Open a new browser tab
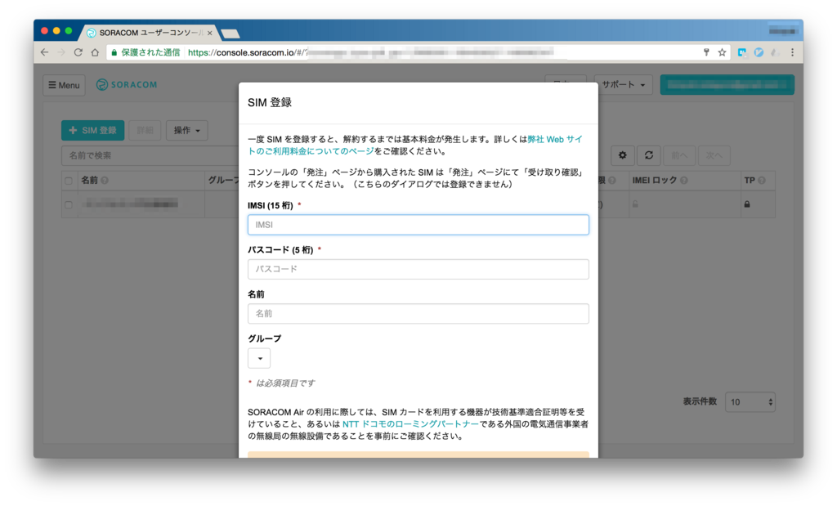 click(x=230, y=34)
